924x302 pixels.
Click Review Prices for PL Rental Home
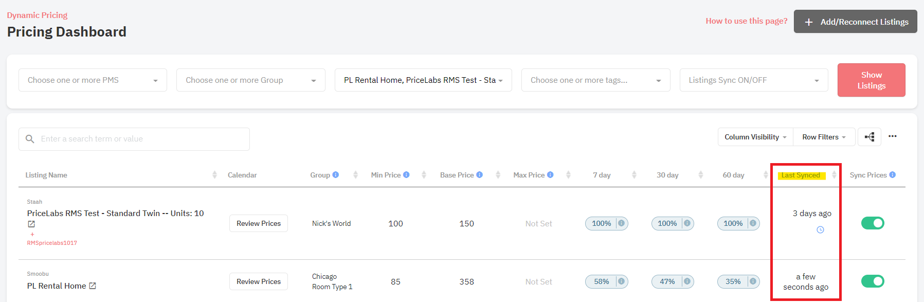259,281
